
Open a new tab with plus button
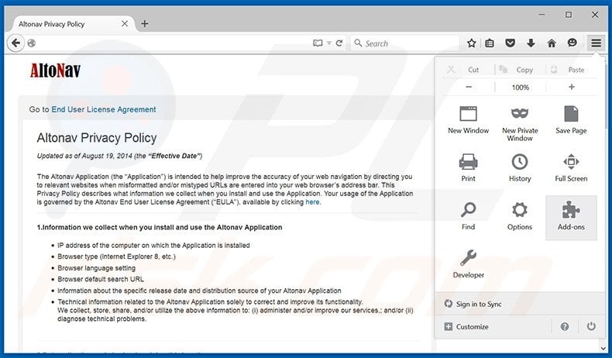144,24
